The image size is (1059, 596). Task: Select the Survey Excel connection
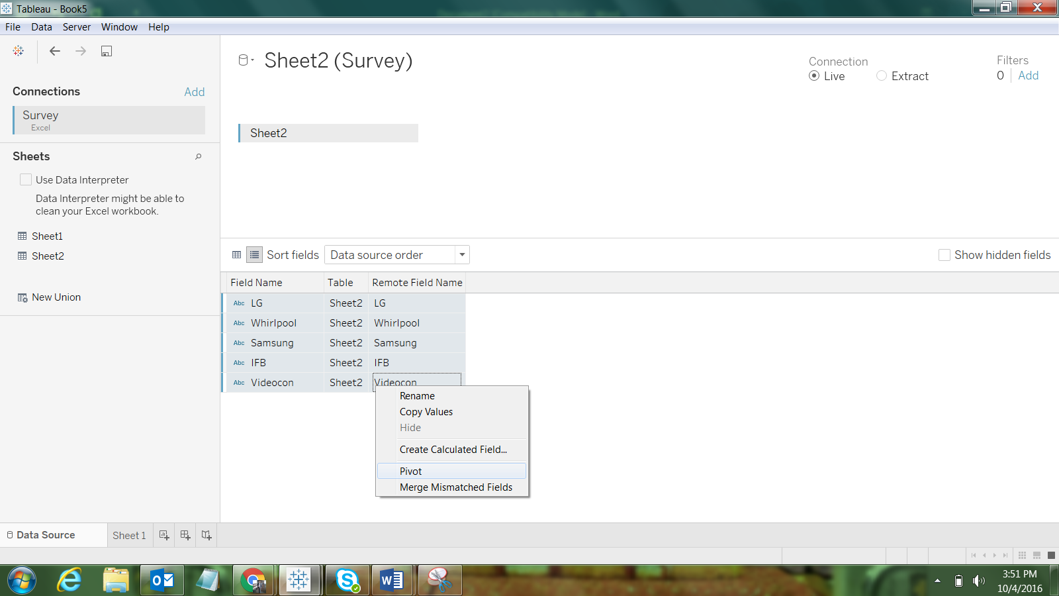click(109, 120)
